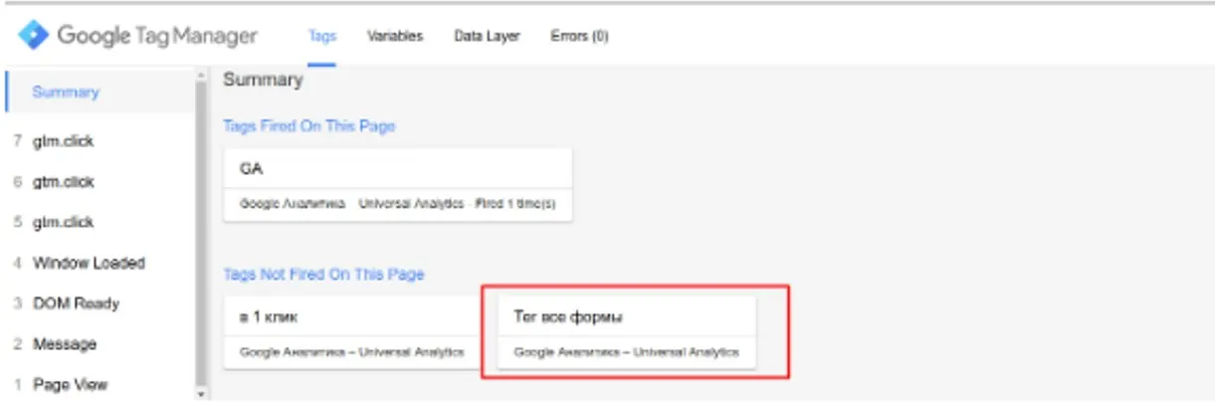1215x402 pixels.
Task: Open the GA fired tag card
Action: 398,185
